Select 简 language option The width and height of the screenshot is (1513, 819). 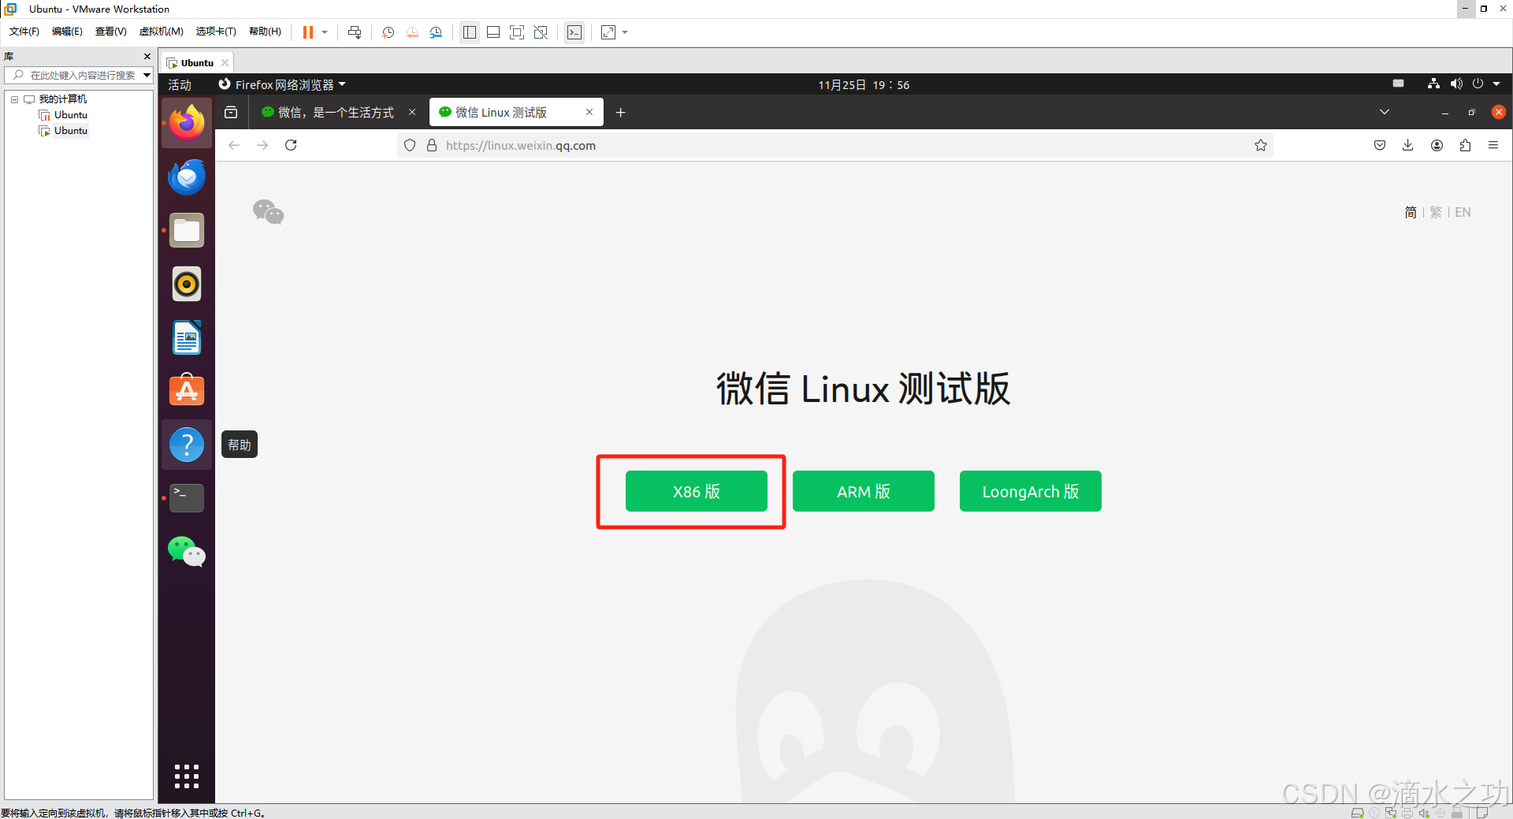click(1411, 212)
